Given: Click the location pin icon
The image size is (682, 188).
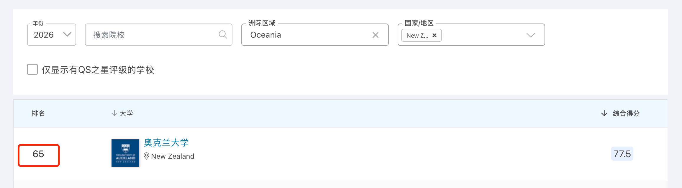Looking at the screenshot, I should click(146, 156).
